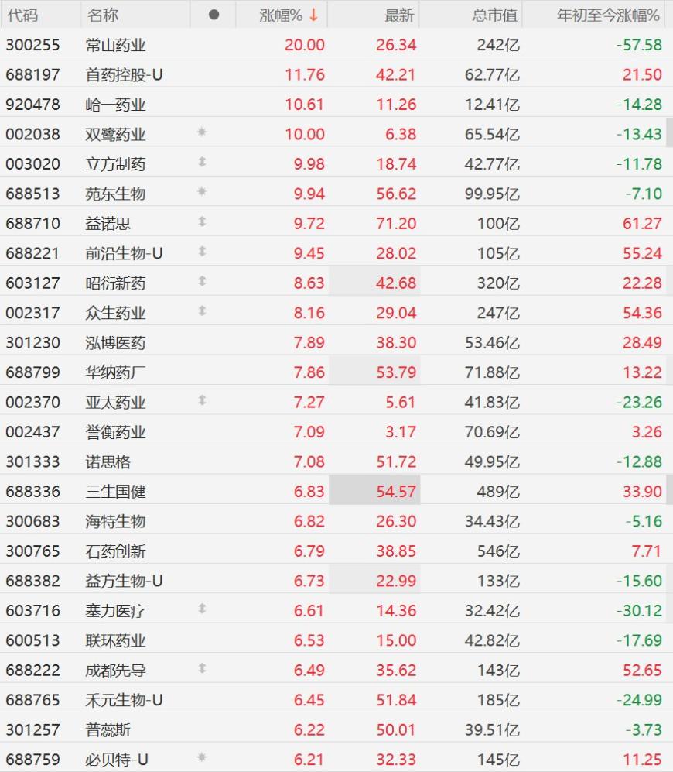673x772 pixels.
Task: Select stock code 300255
Action: click(32, 45)
